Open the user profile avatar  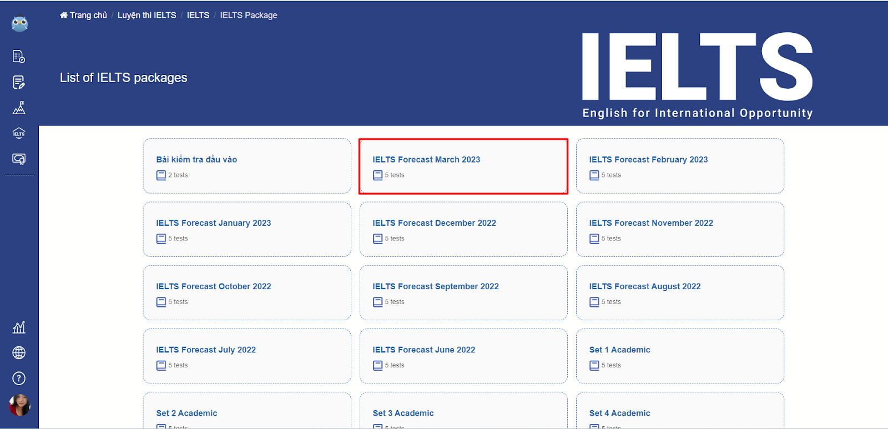click(19, 405)
